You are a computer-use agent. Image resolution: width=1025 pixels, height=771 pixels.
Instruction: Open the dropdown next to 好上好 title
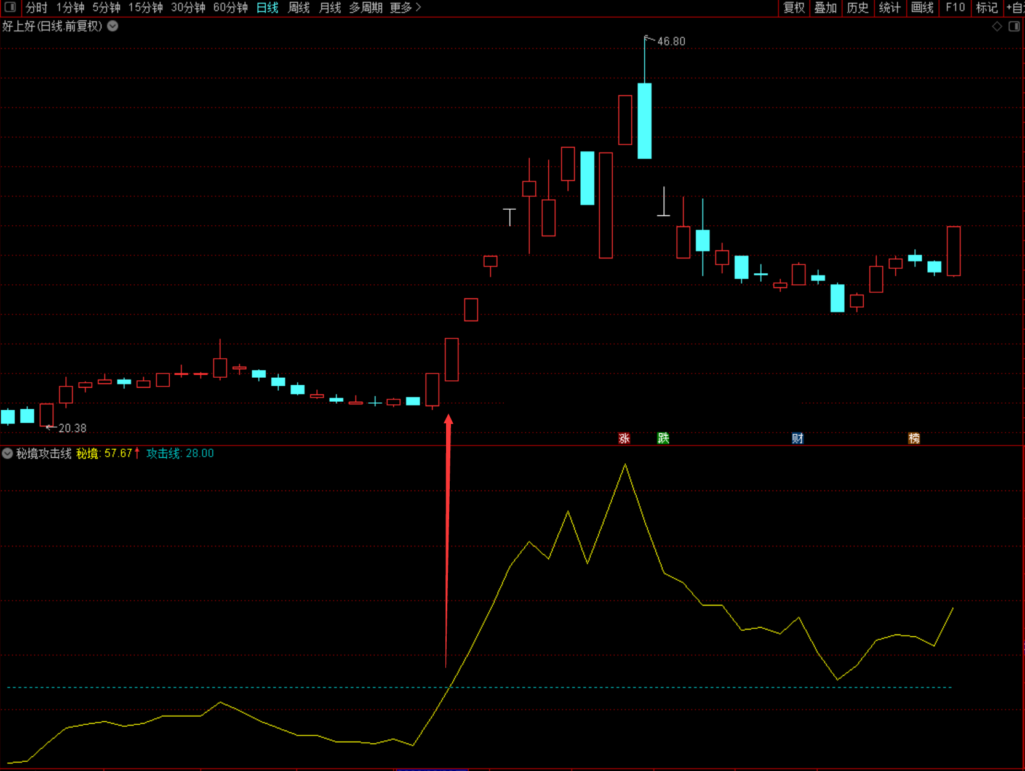point(113,26)
